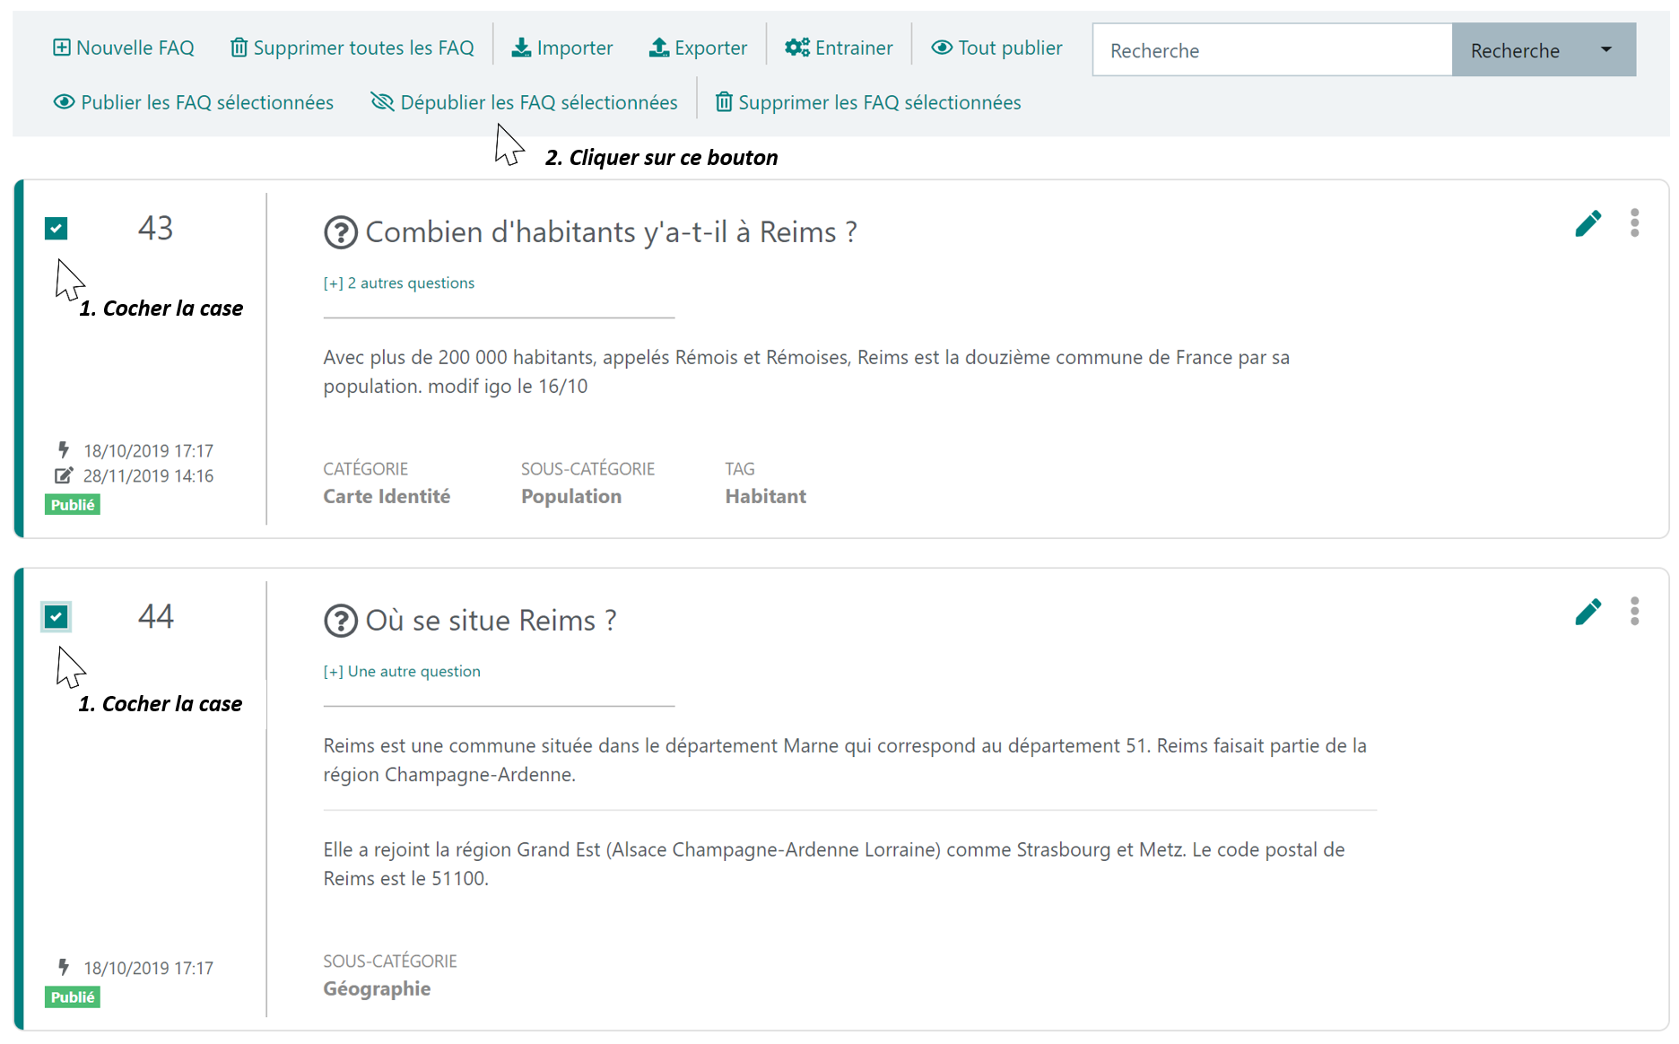
Task: Click the Nouvelle FAQ label
Action: [x=135, y=48]
